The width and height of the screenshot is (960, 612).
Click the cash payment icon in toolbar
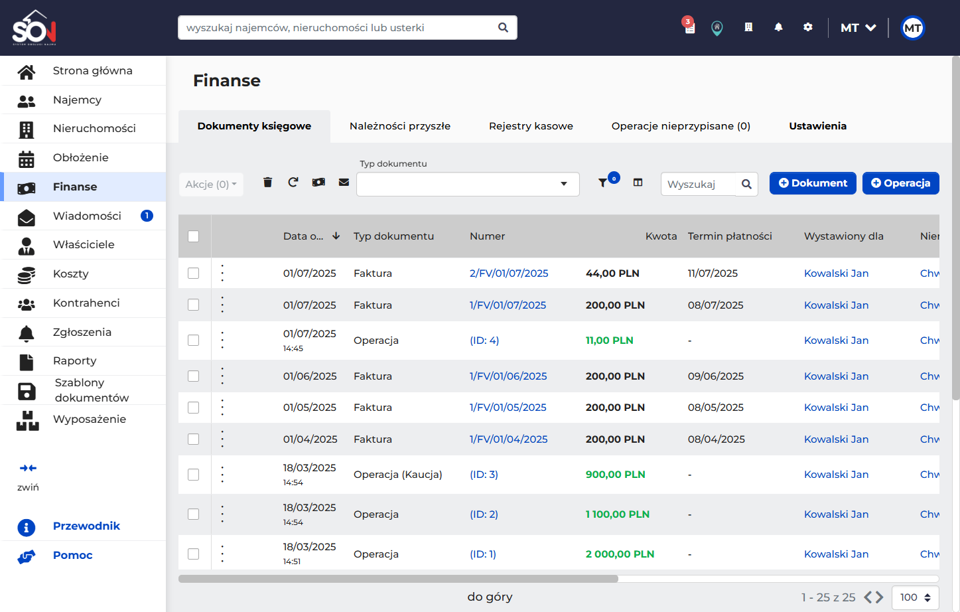tap(318, 183)
